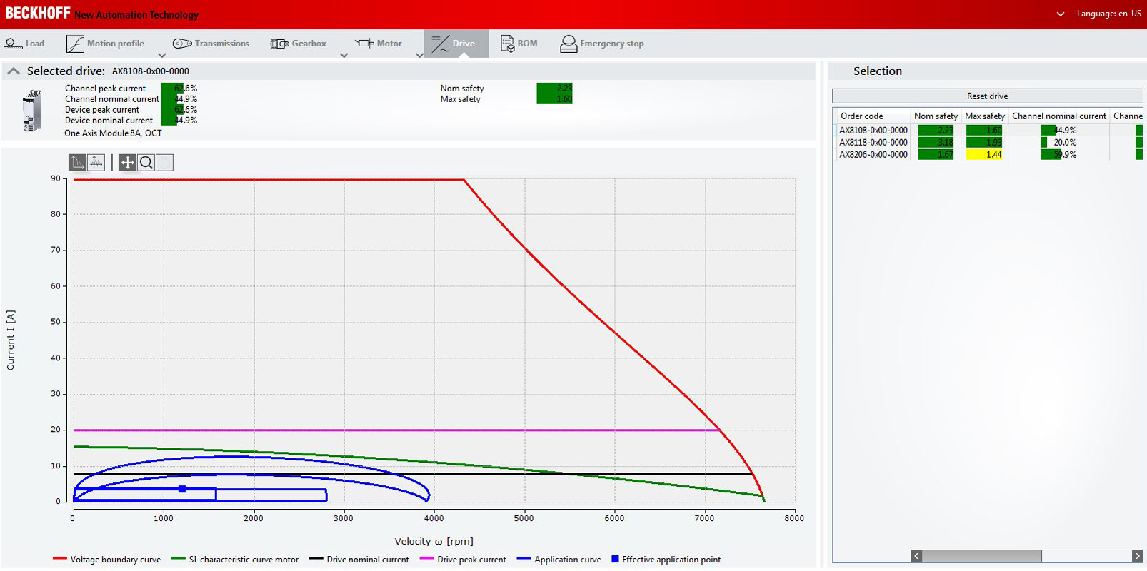Expand the dropdown arrow under Gearbox
The image size is (1147, 571).
[x=344, y=55]
